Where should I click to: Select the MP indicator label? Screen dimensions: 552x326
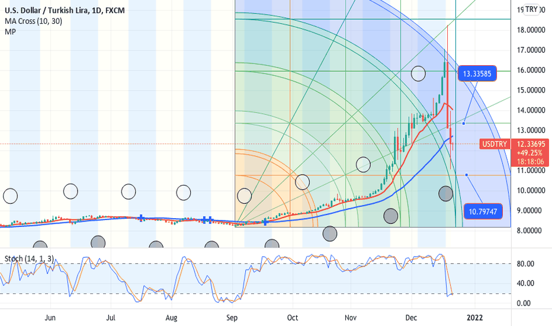coord(10,32)
